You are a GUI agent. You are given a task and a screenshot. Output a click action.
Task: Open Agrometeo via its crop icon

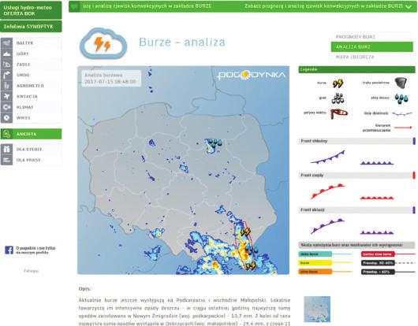(x=6, y=86)
